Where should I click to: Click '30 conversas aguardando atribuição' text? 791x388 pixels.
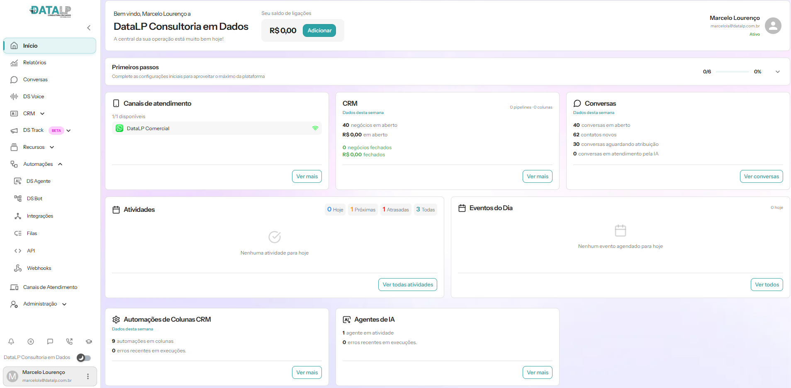coord(616,144)
